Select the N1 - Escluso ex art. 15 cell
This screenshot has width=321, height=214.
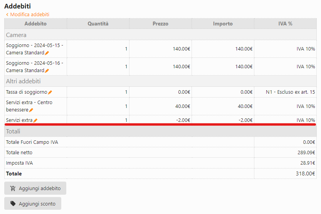(x=290, y=92)
